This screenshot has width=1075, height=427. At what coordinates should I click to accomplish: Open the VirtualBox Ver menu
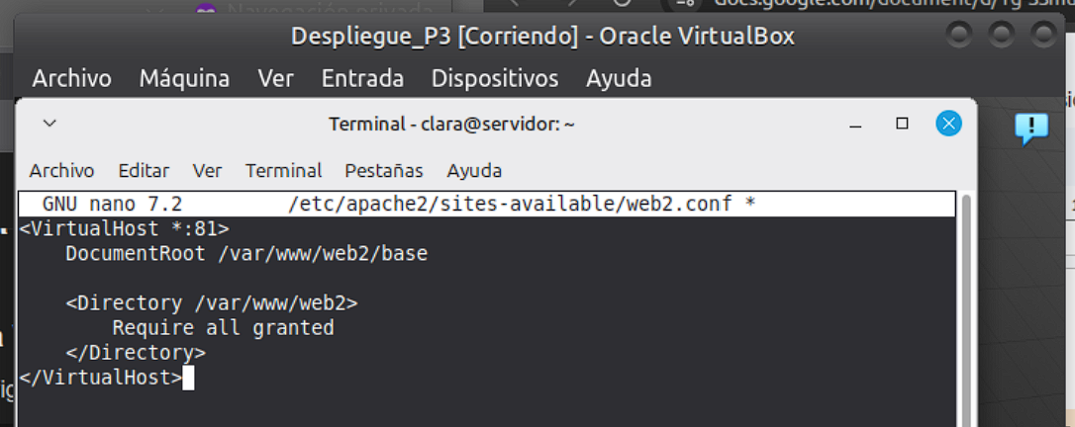pos(275,78)
